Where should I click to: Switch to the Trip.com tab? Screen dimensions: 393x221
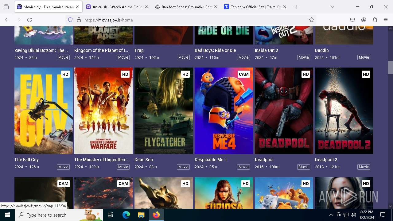pyautogui.click(x=255, y=7)
